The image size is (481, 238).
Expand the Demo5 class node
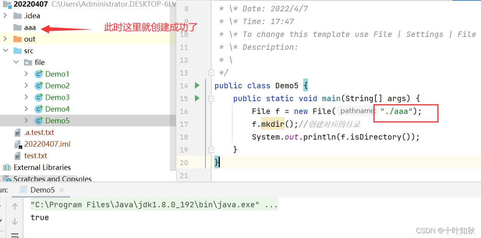tap(26, 121)
